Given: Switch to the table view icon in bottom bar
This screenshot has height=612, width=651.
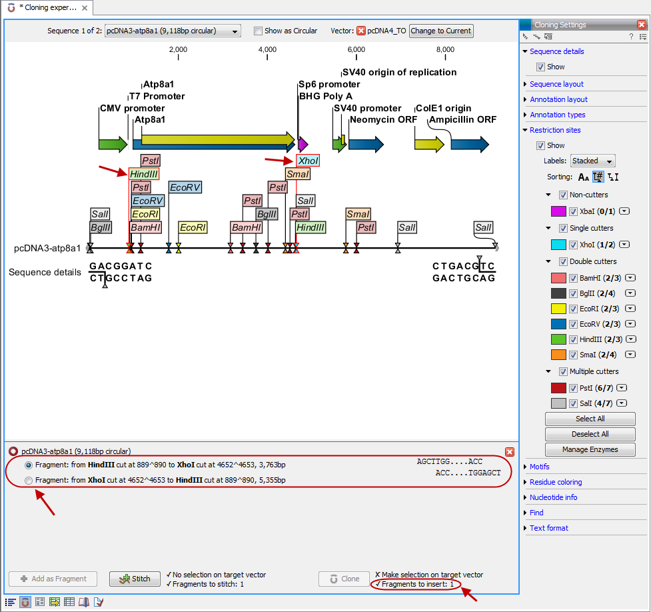Looking at the screenshot, I should [x=69, y=602].
